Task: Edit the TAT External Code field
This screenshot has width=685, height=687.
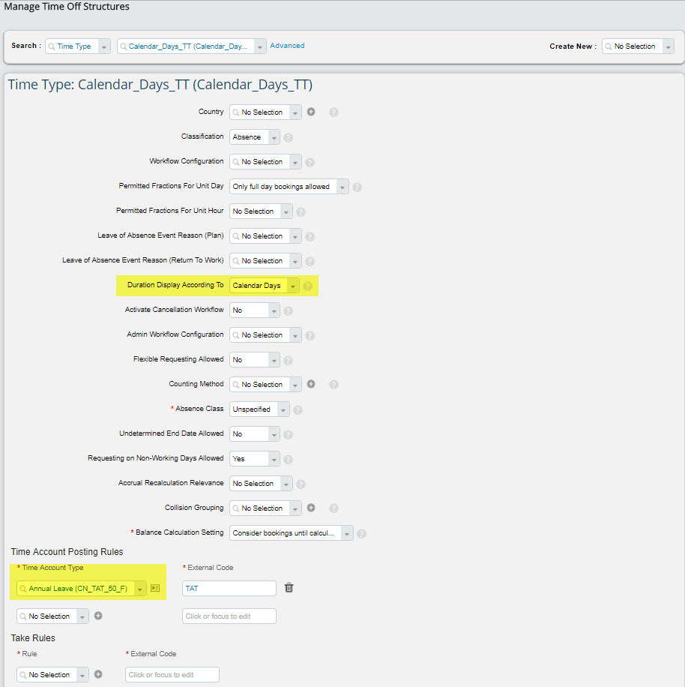Action: pos(229,589)
